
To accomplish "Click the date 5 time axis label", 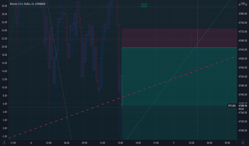I will (x=174, y=143).
